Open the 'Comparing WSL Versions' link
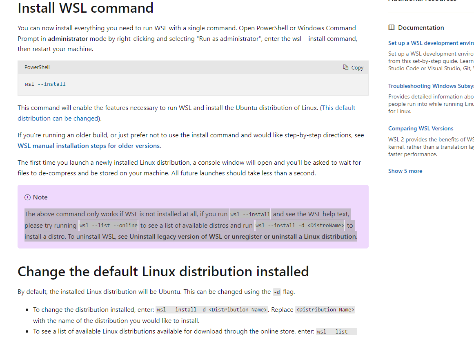The image size is (474, 338). tap(421, 128)
